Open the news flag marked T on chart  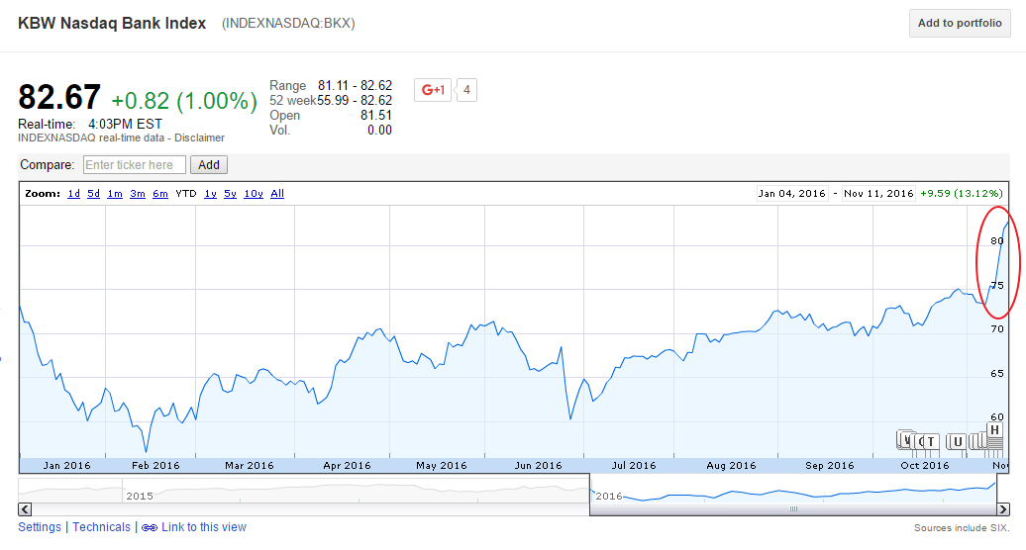coord(931,441)
